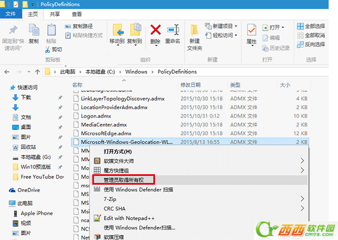Click the Copy (复制) ribbon icon
This screenshot has height=240, width=338.
coord(34,30)
